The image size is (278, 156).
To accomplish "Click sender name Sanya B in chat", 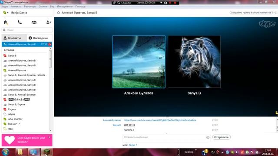I will pos(116,125).
